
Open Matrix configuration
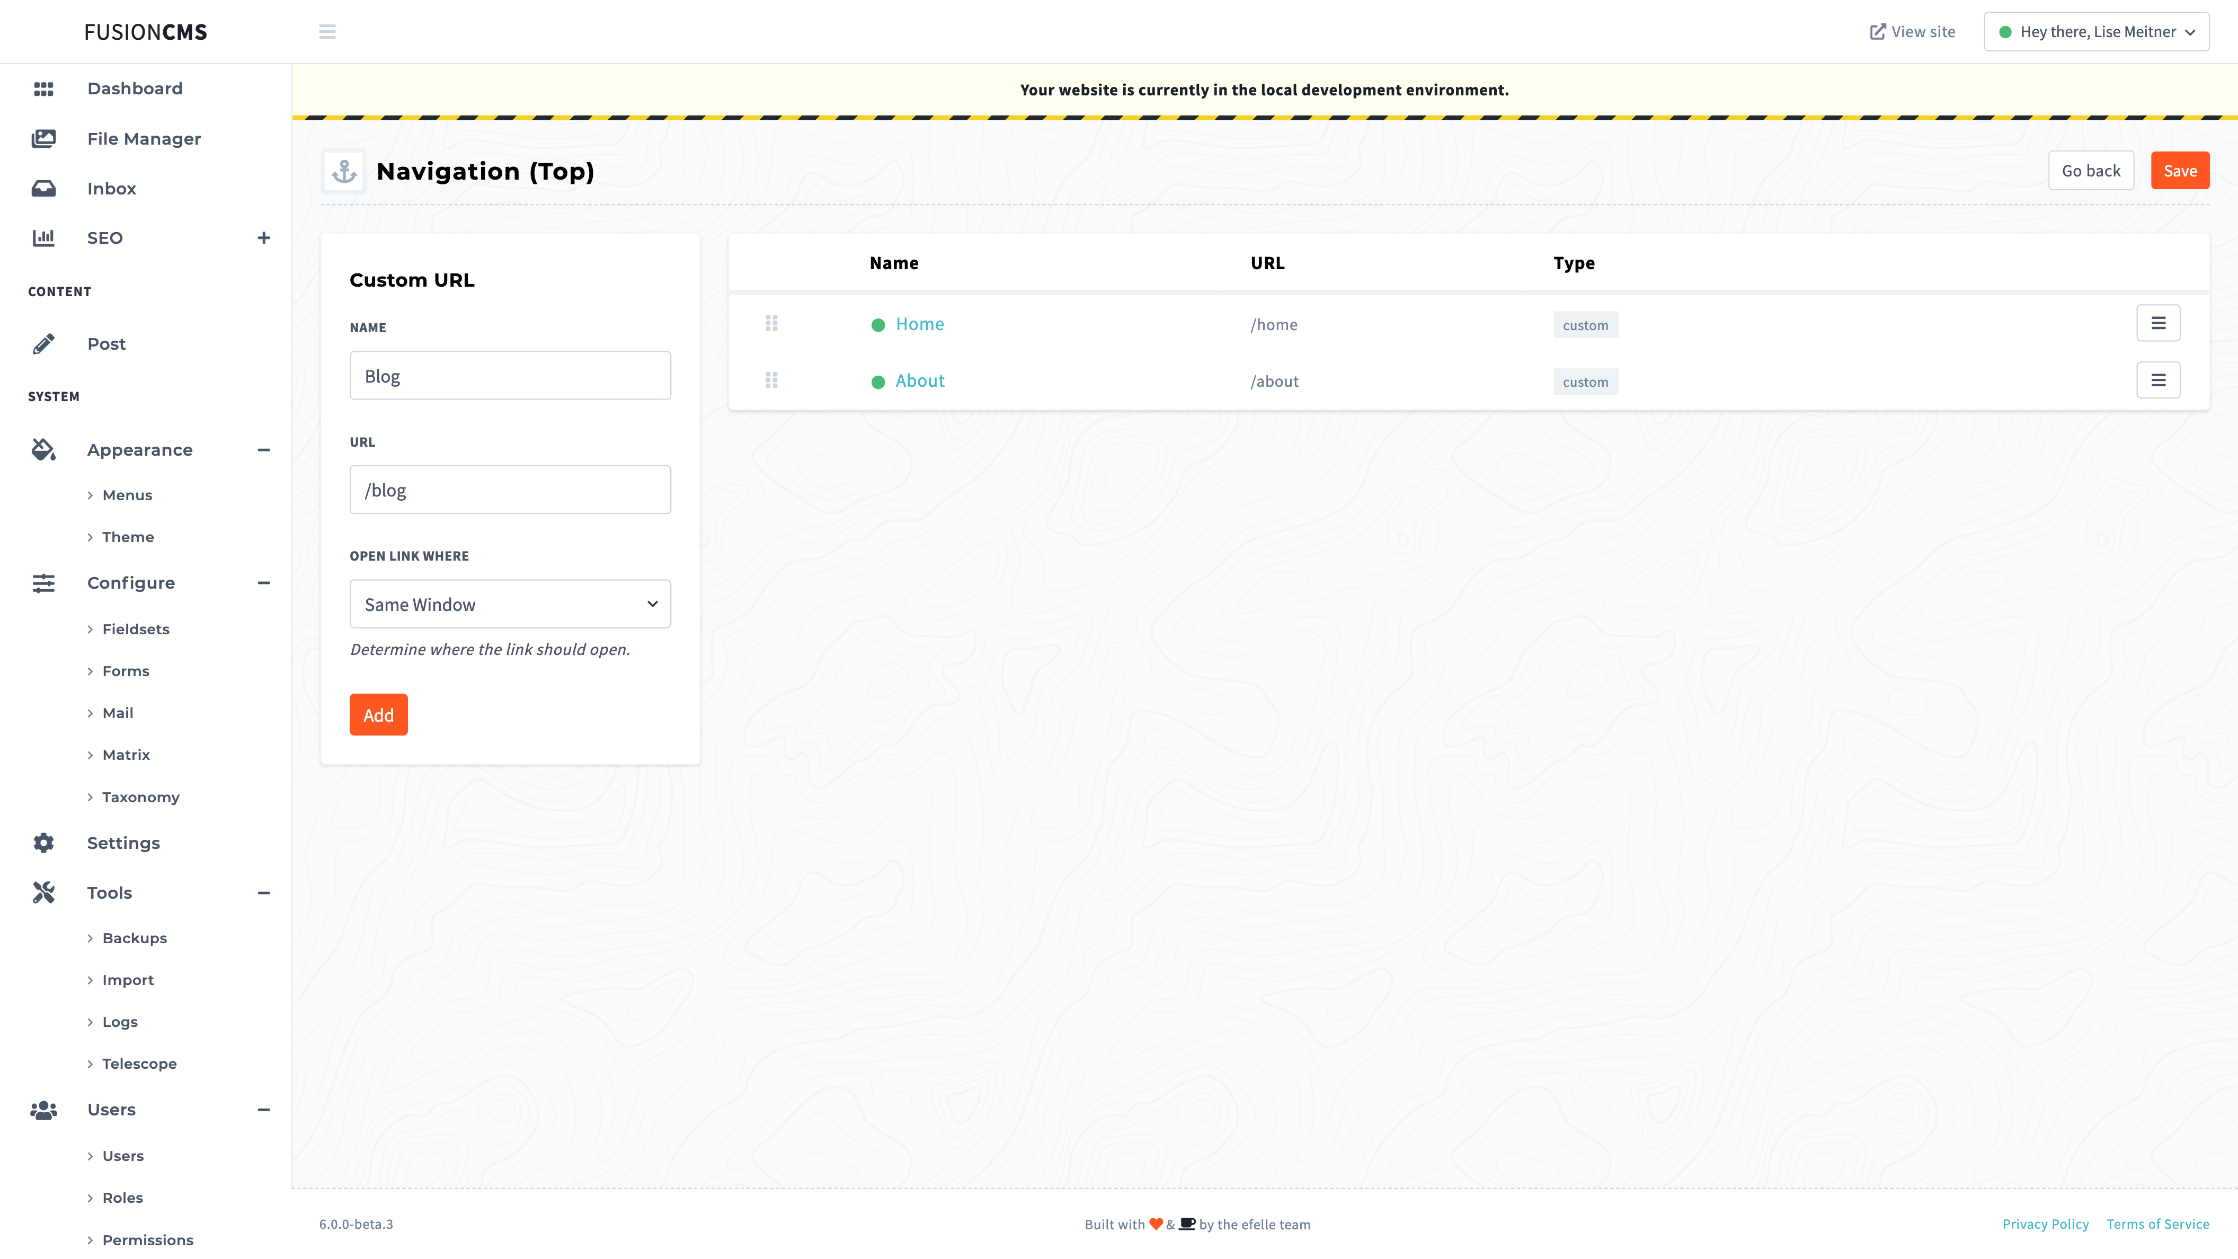pos(126,754)
